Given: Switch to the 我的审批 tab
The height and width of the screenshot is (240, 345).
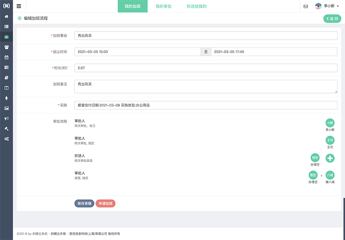Looking at the screenshot, I should click(x=163, y=6).
